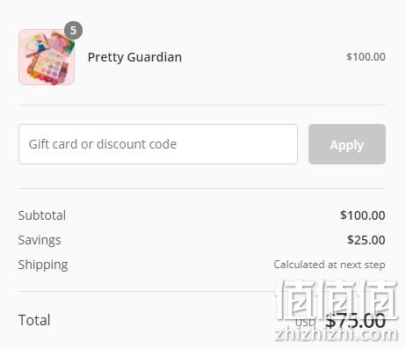Click the Subtotal label
This screenshot has height=349, width=406.
tap(42, 215)
